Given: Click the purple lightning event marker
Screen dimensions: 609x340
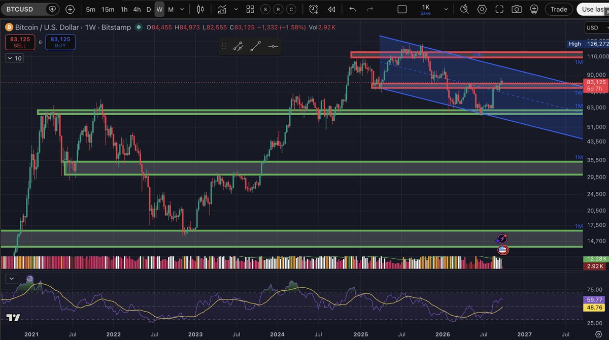Looking at the screenshot, I should [502, 239].
